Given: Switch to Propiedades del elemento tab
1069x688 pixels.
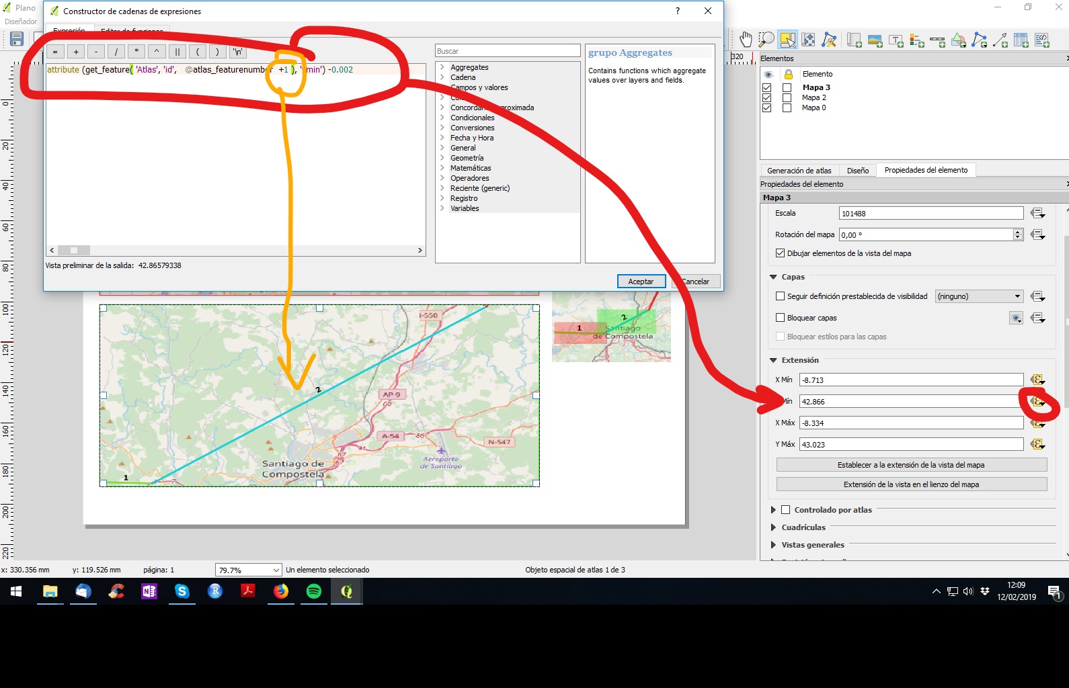Looking at the screenshot, I should (x=926, y=170).
